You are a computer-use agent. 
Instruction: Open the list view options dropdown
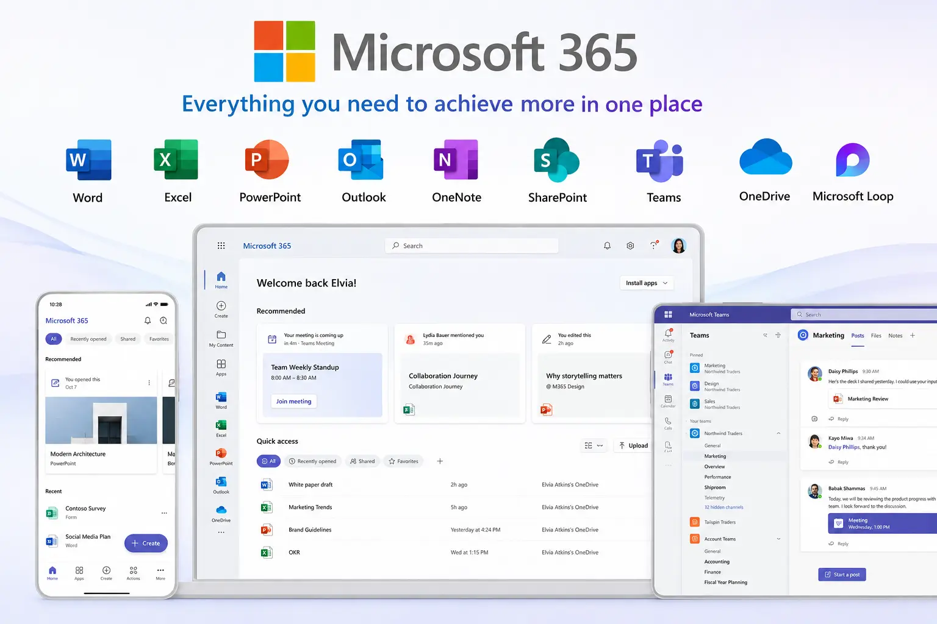tap(593, 445)
